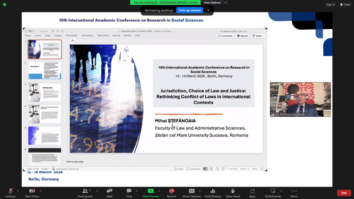Click the red End button

click(x=344, y=193)
